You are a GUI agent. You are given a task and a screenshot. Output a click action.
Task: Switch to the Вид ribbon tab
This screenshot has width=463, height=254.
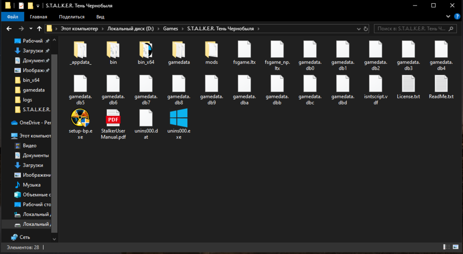(100, 17)
